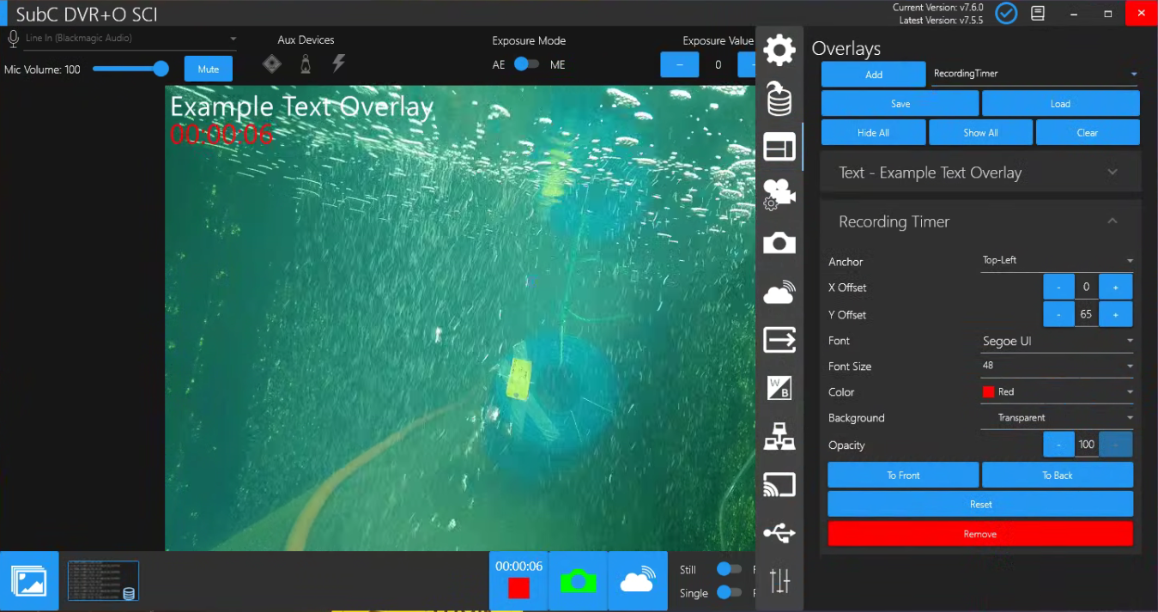Open the settings gear in sidebar
This screenshot has height=612, width=1158.
779,51
